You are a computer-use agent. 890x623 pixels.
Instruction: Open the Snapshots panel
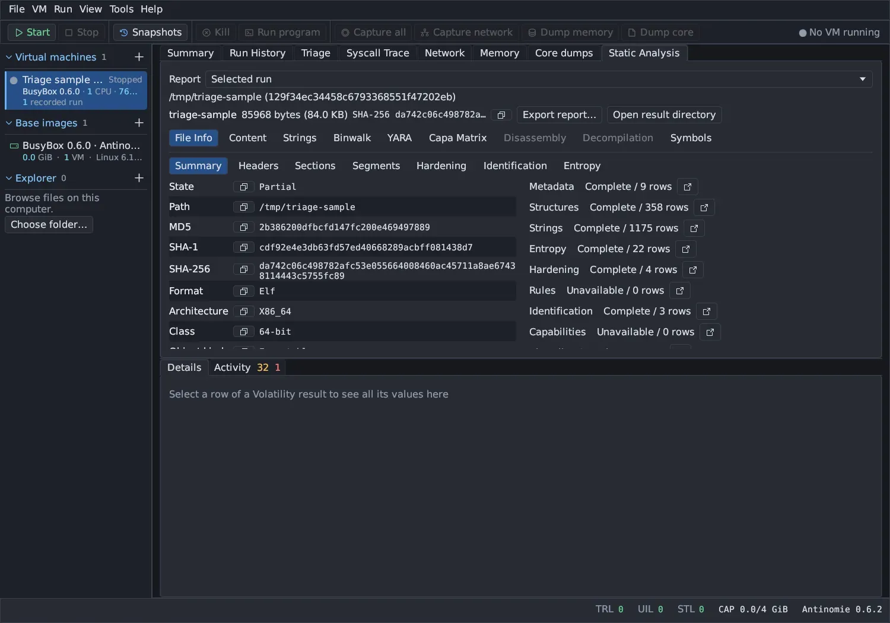pos(151,32)
